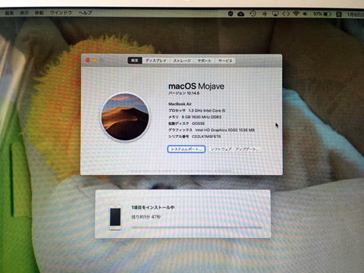
Task: Open the Wi-Fi status menu
Action: pos(296,14)
